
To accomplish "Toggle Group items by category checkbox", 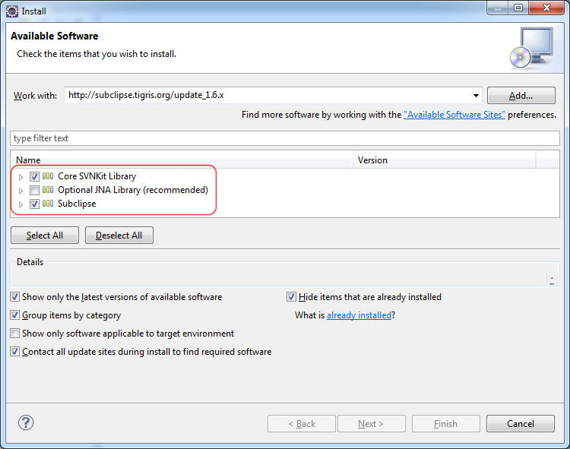I will click(14, 315).
